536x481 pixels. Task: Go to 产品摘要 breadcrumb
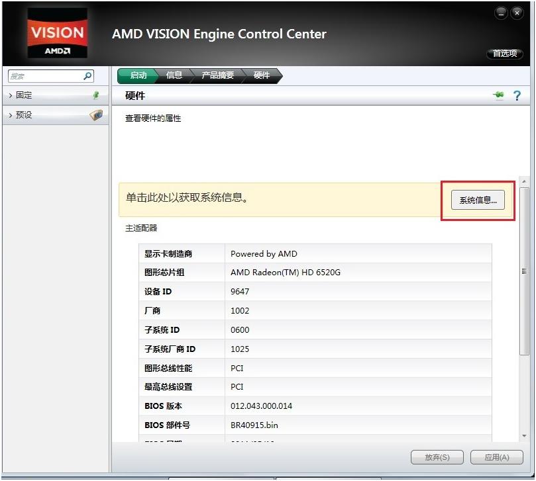218,75
